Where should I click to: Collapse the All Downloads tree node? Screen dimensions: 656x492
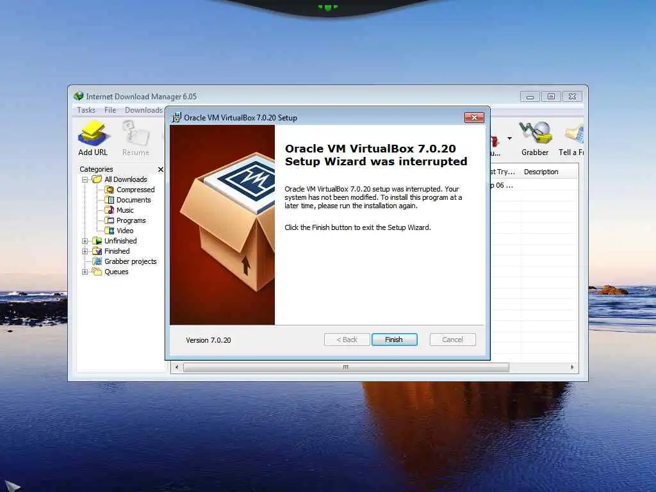coord(85,179)
